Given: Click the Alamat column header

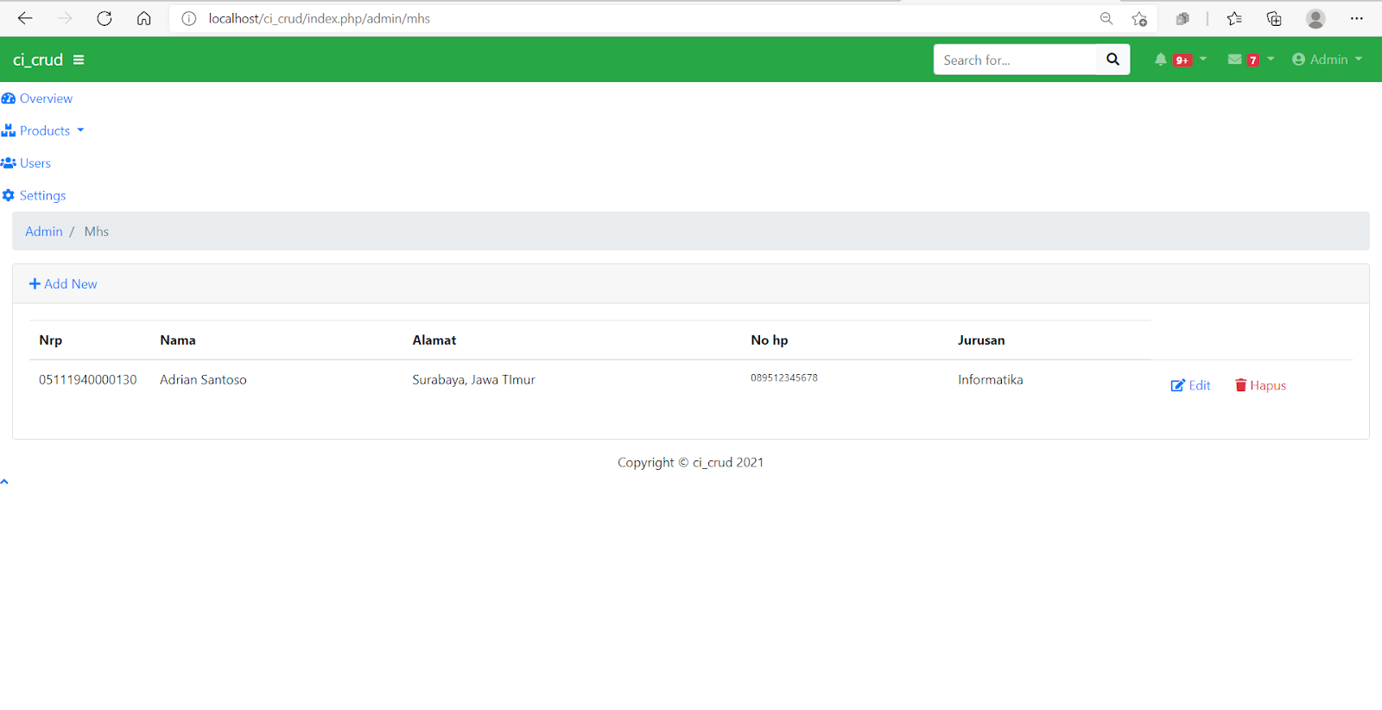Looking at the screenshot, I should pos(434,340).
